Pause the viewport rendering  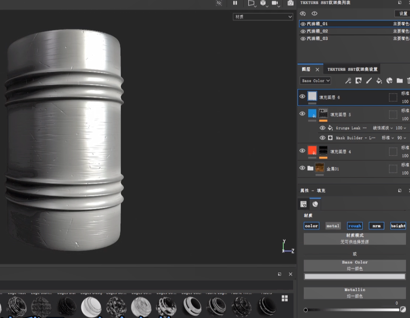coord(235,3)
